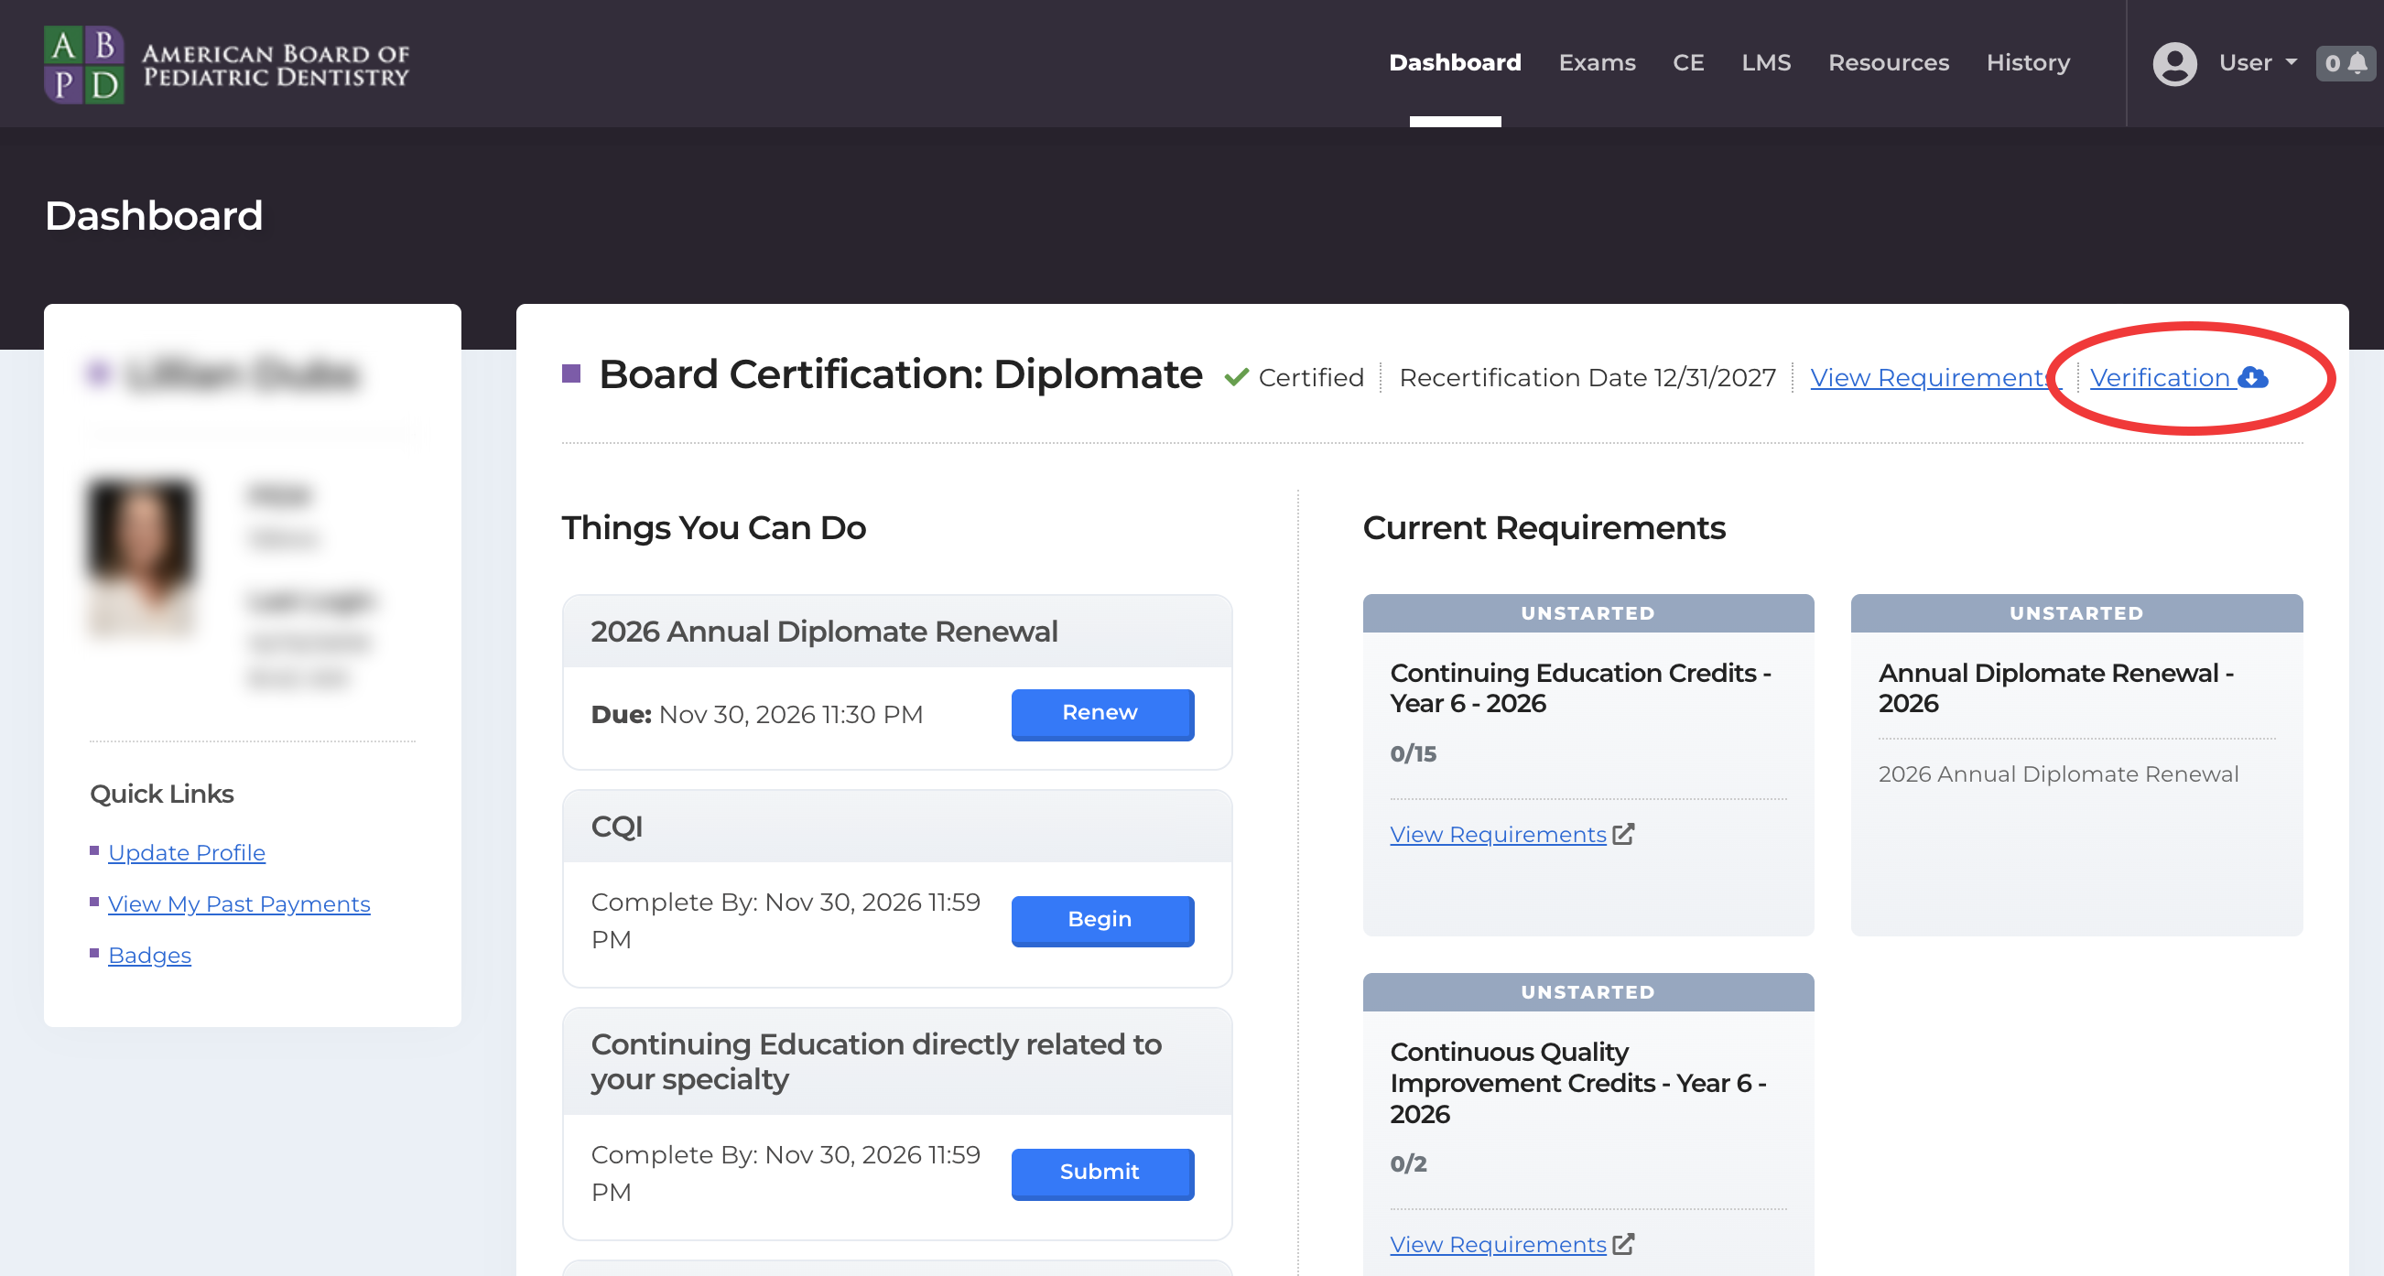This screenshot has height=1276, width=2384.
Task: Submit Continuing Education for your specialty
Action: click(x=1101, y=1173)
